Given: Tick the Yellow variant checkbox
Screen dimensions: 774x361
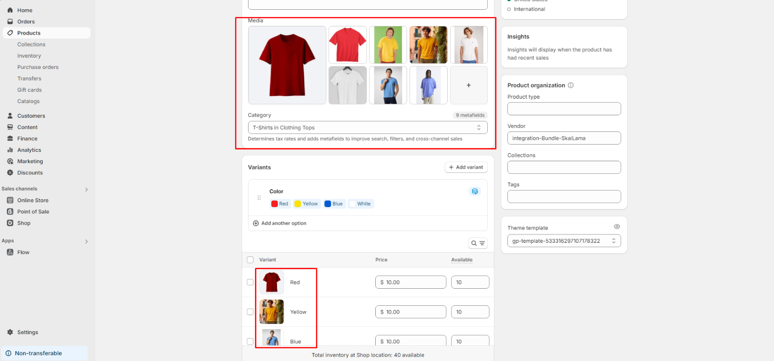Looking at the screenshot, I should (250, 312).
